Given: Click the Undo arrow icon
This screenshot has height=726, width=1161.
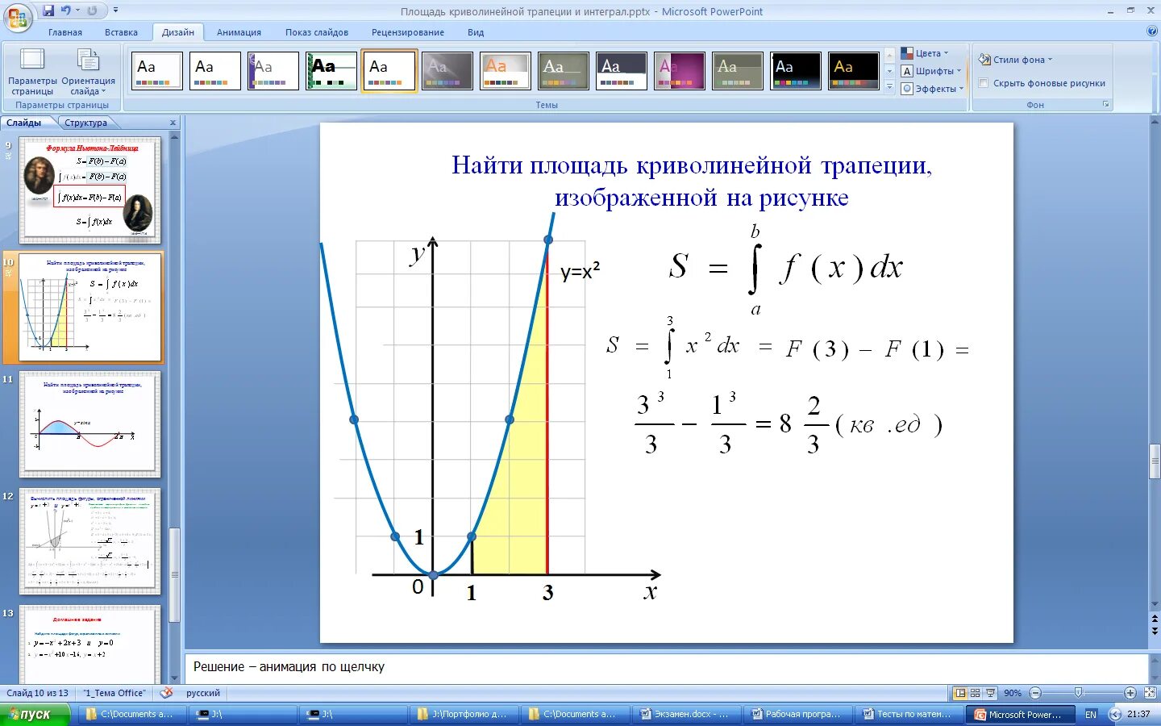Looking at the screenshot, I should [x=65, y=10].
